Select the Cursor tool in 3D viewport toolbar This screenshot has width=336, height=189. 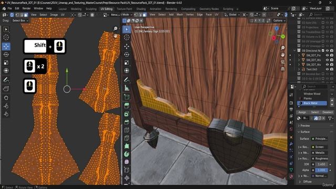point(127,37)
